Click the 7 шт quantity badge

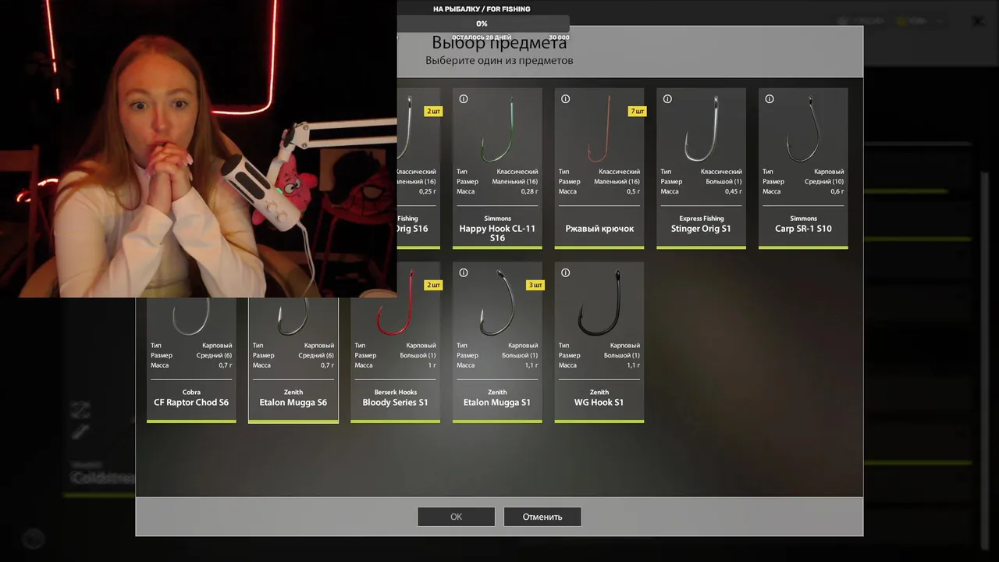637,112
